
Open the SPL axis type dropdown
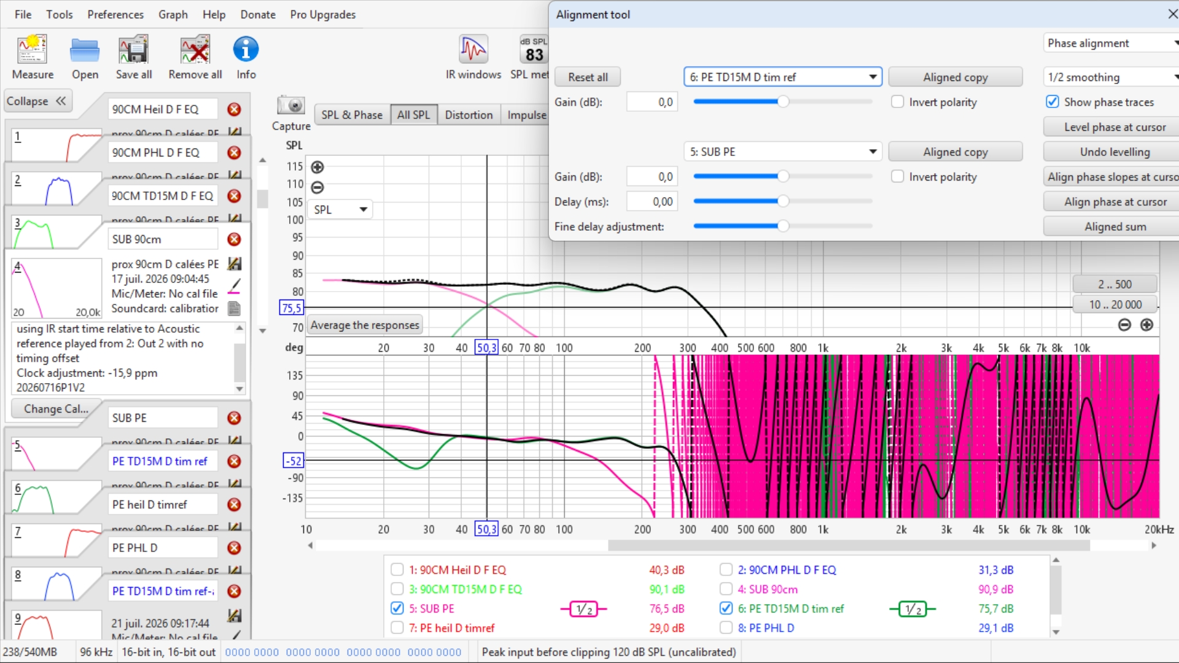340,210
